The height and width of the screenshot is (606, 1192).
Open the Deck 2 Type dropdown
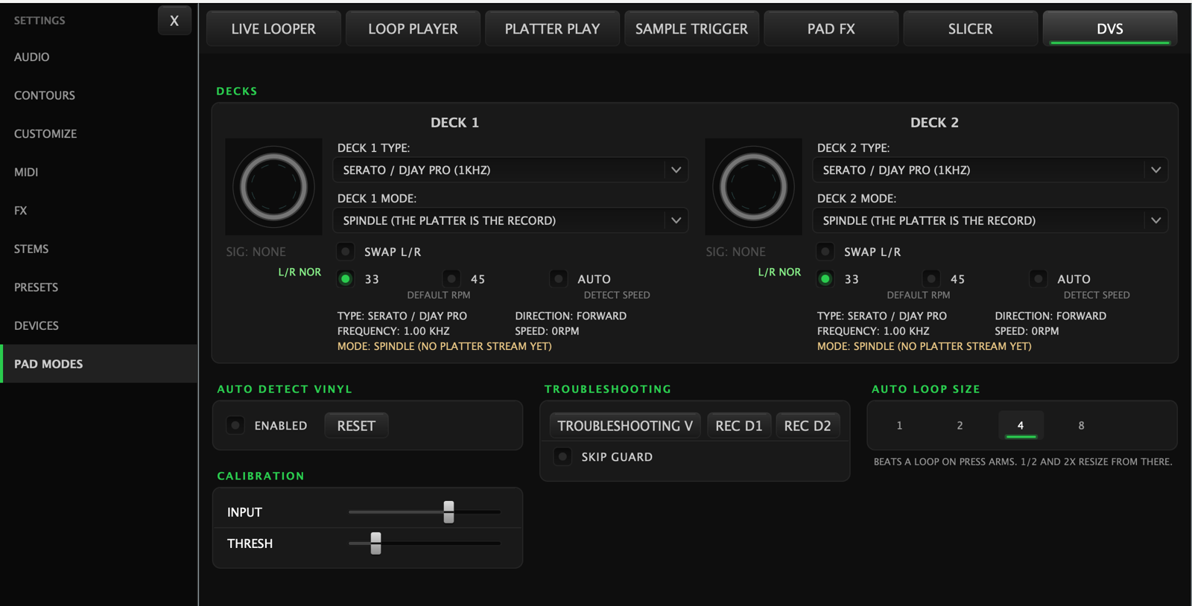pos(990,170)
